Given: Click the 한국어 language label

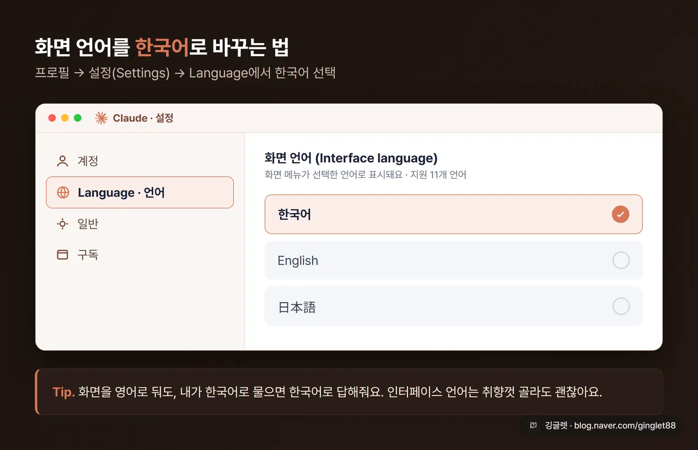Looking at the screenshot, I should pyautogui.click(x=294, y=214).
